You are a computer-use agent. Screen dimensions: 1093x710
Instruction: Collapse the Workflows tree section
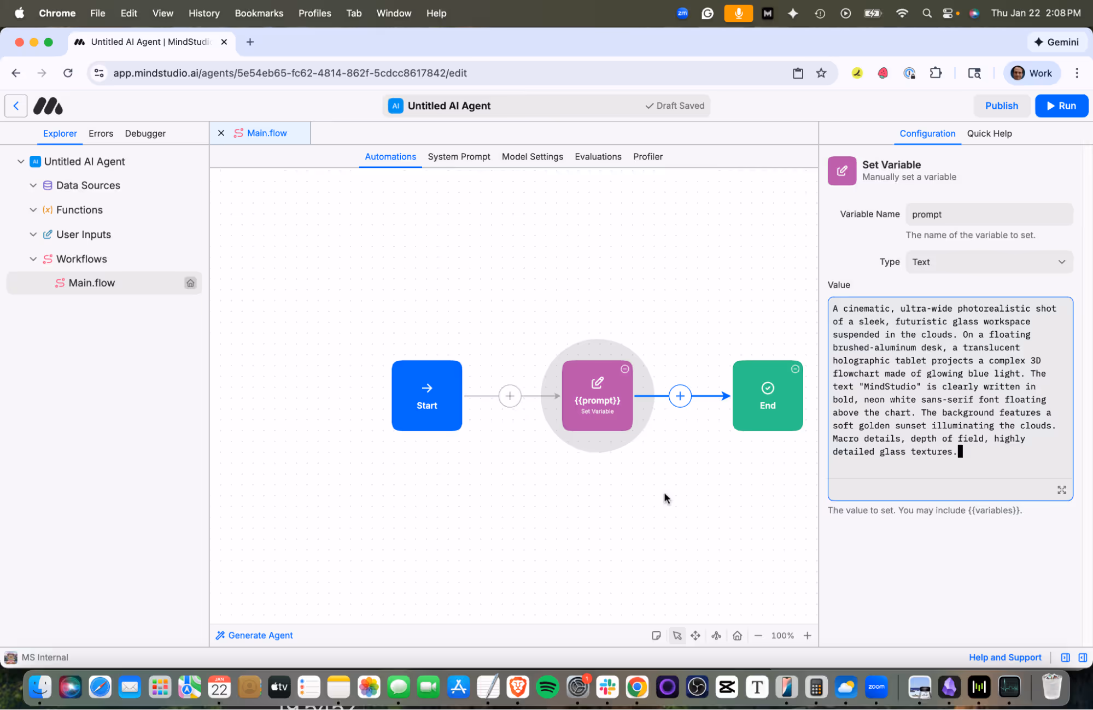[x=33, y=259]
